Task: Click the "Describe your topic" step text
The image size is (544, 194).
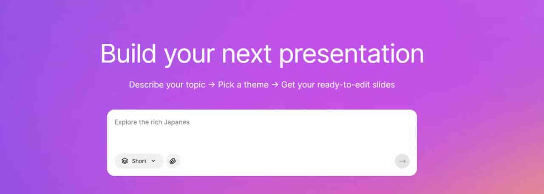Action: pos(167,85)
